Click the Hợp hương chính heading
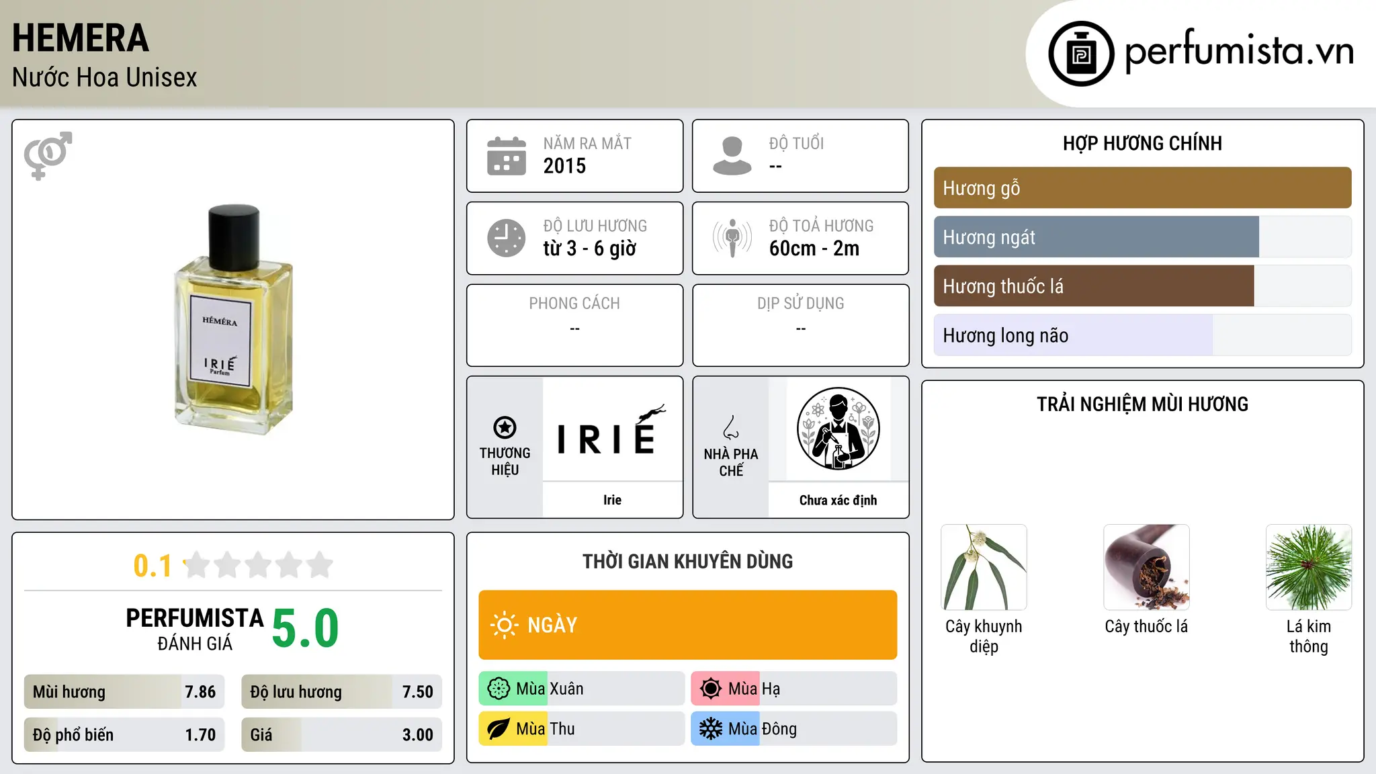This screenshot has width=1376, height=774. (1142, 143)
